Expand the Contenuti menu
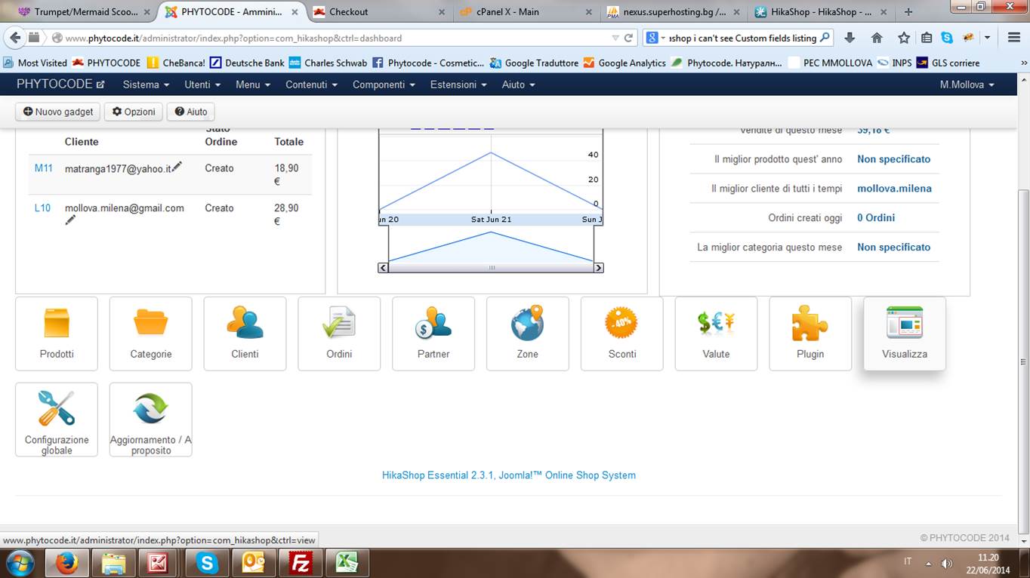This screenshot has height=578, width=1030. click(311, 85)
